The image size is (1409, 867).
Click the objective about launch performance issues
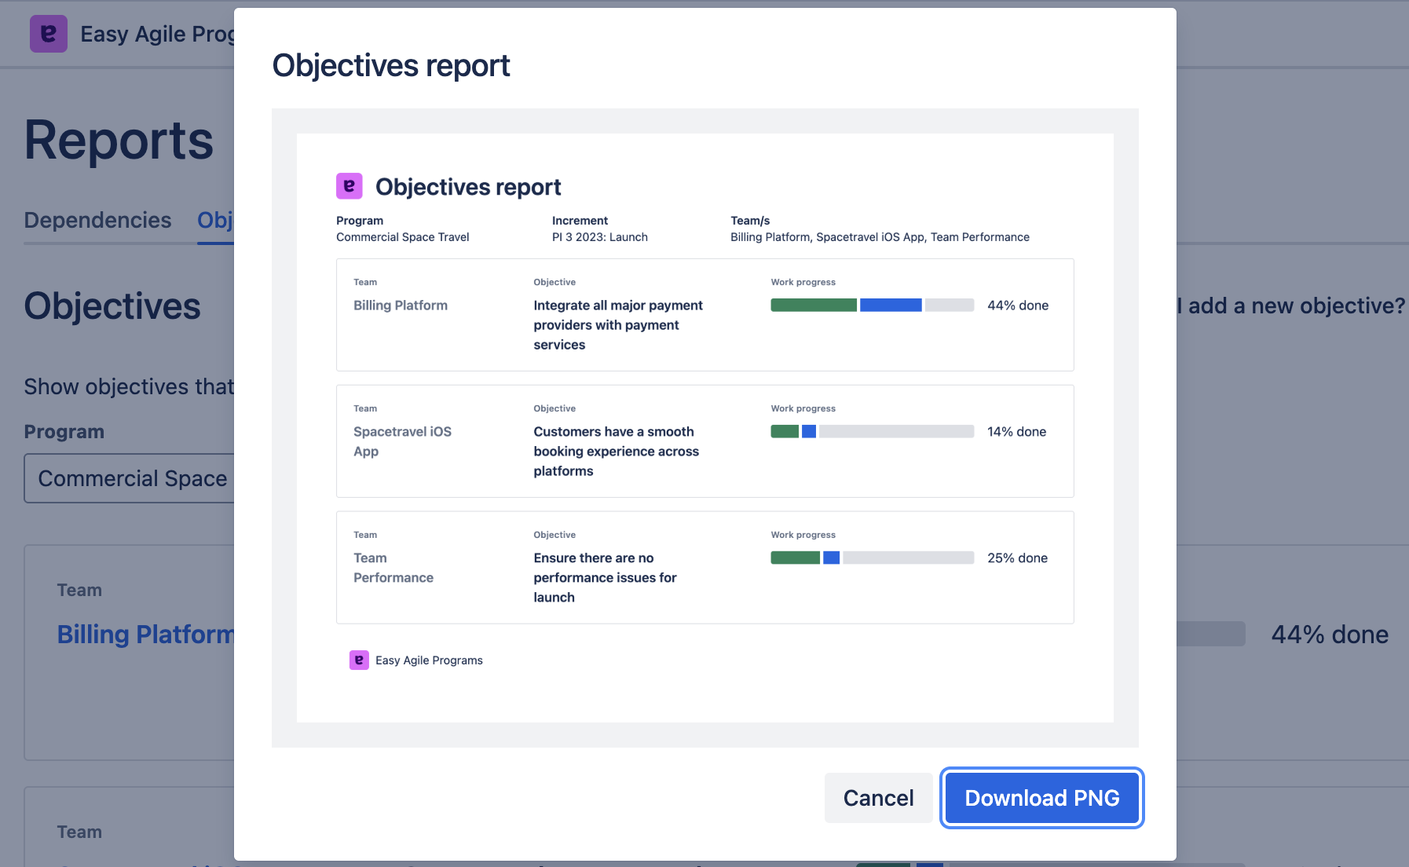click(605, 577)
